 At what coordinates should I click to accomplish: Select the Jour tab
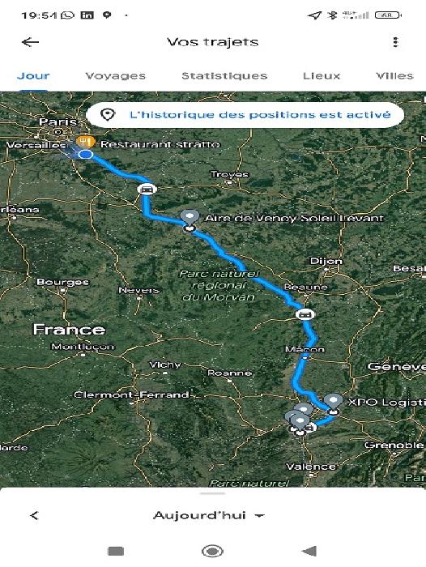coord(33,76)
